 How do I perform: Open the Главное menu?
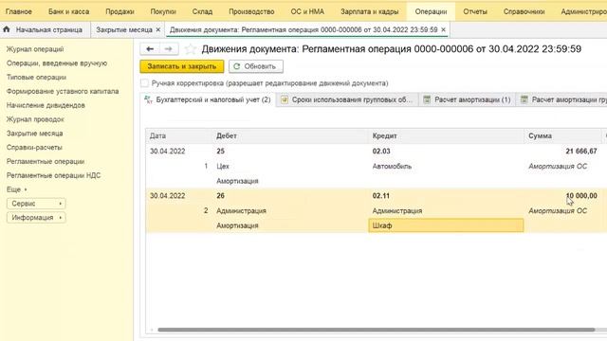pyautogui.click(x=19, y=11)
